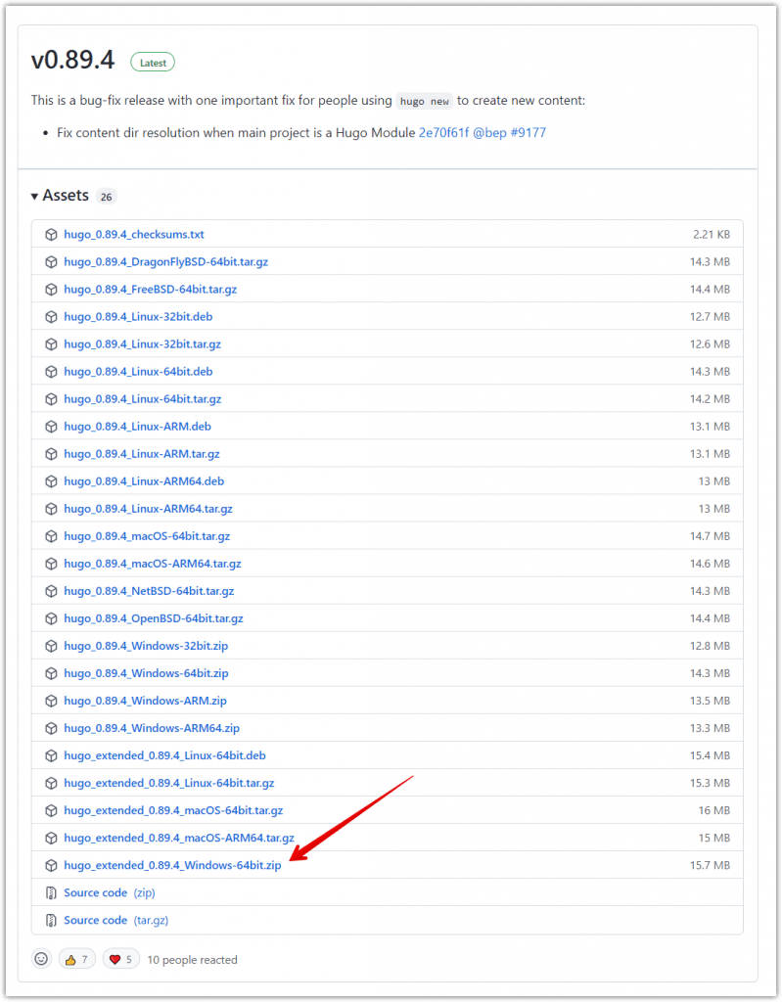The image size is (782, 1002).
Task: Download hugo_extended_0.89.4_macOS-ARM64.tar.gz
Action: [179, 839]
